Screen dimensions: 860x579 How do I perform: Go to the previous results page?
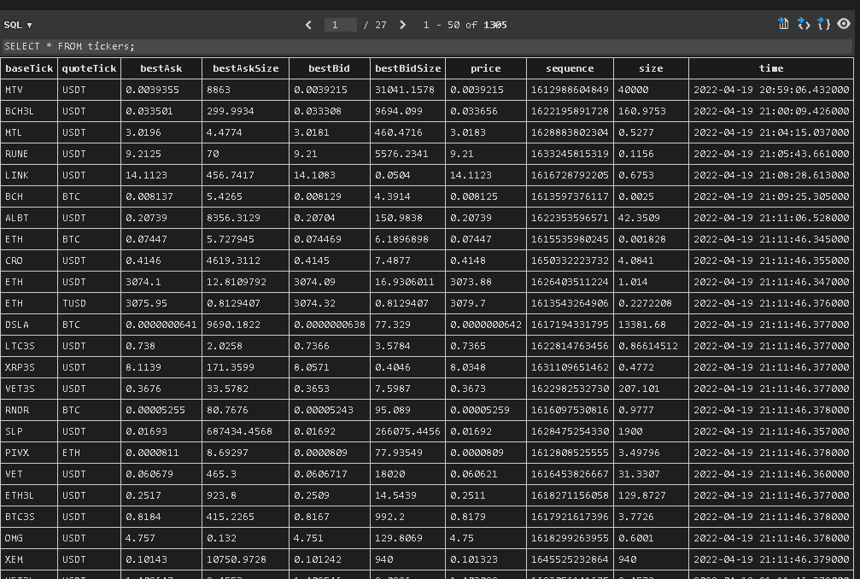(x=308, y=25)
